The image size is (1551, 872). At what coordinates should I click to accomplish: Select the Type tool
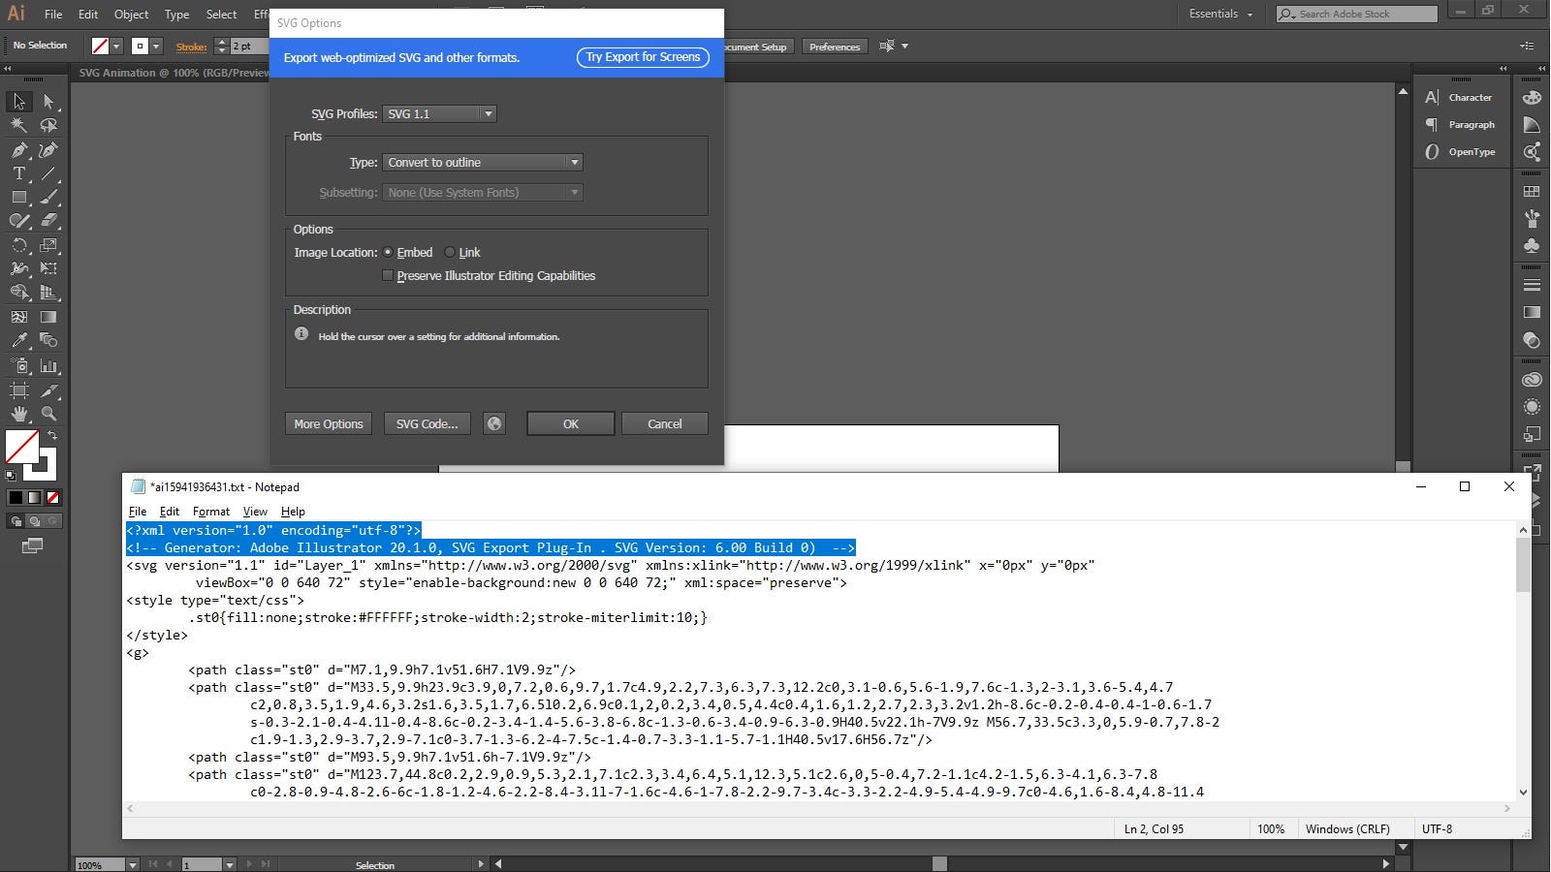pyautogui.click(x=18, y=173)
